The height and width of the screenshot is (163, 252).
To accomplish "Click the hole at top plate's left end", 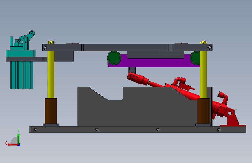I will coord(45,48).
